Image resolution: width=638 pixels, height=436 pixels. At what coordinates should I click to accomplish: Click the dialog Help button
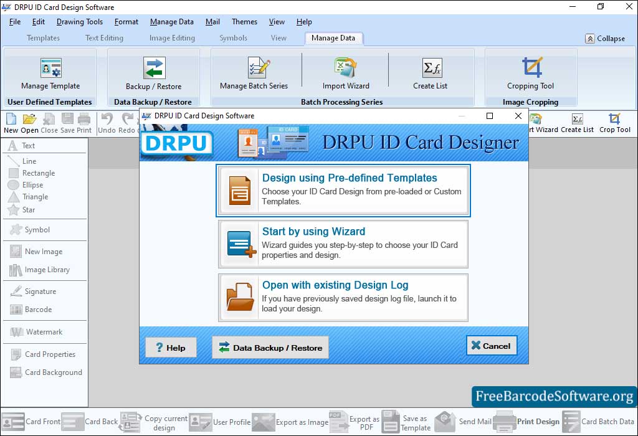[x=171, y=348]
